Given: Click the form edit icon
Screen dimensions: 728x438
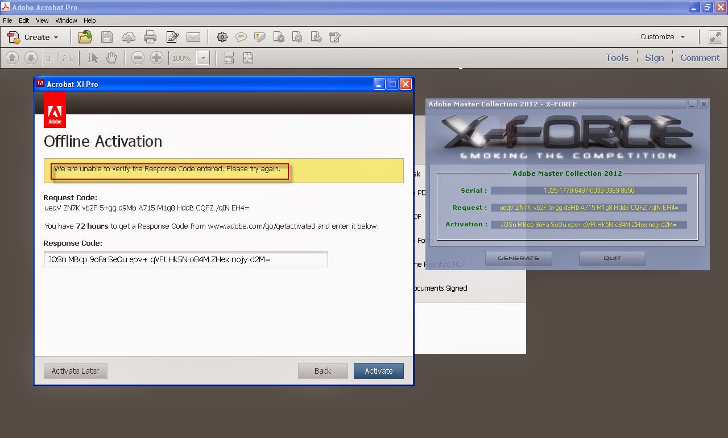Looking at the screenshot, I should (335, 37).
